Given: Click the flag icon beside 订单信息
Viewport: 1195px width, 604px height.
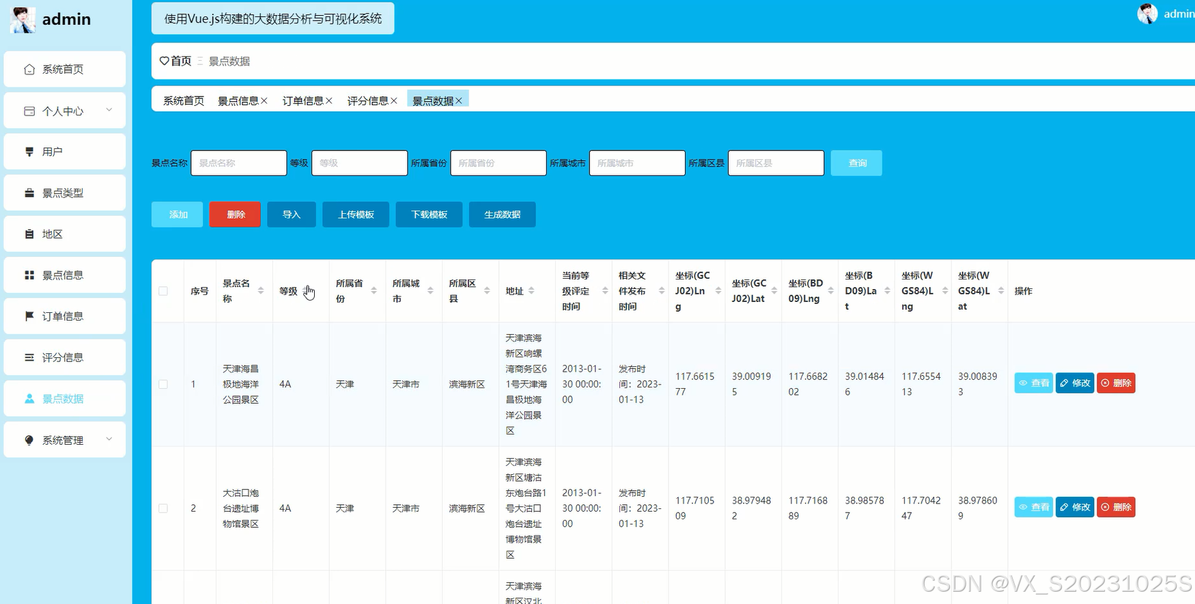Looking at the screenshot, I should click(x=29, y=316).
